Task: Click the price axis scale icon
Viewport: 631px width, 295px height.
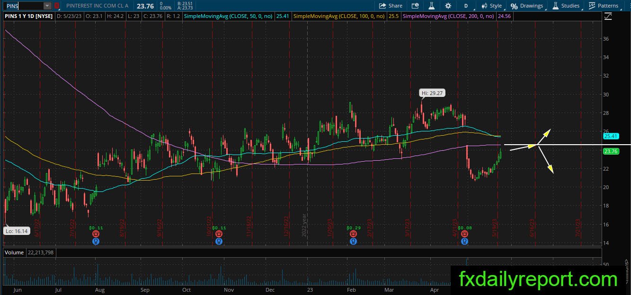Action: 608,16
